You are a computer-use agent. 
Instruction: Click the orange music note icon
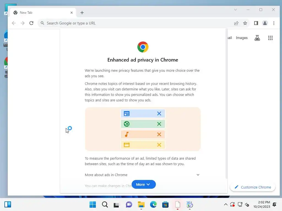(x=127, y=134)
